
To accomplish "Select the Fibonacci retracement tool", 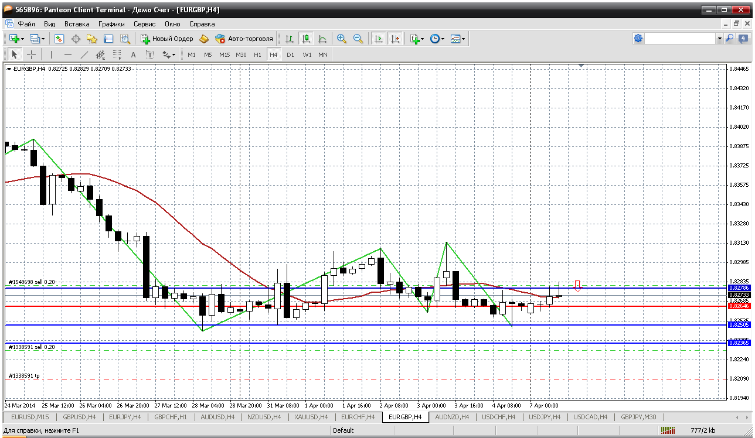I will pyautogui.click(x=117, y=54).
